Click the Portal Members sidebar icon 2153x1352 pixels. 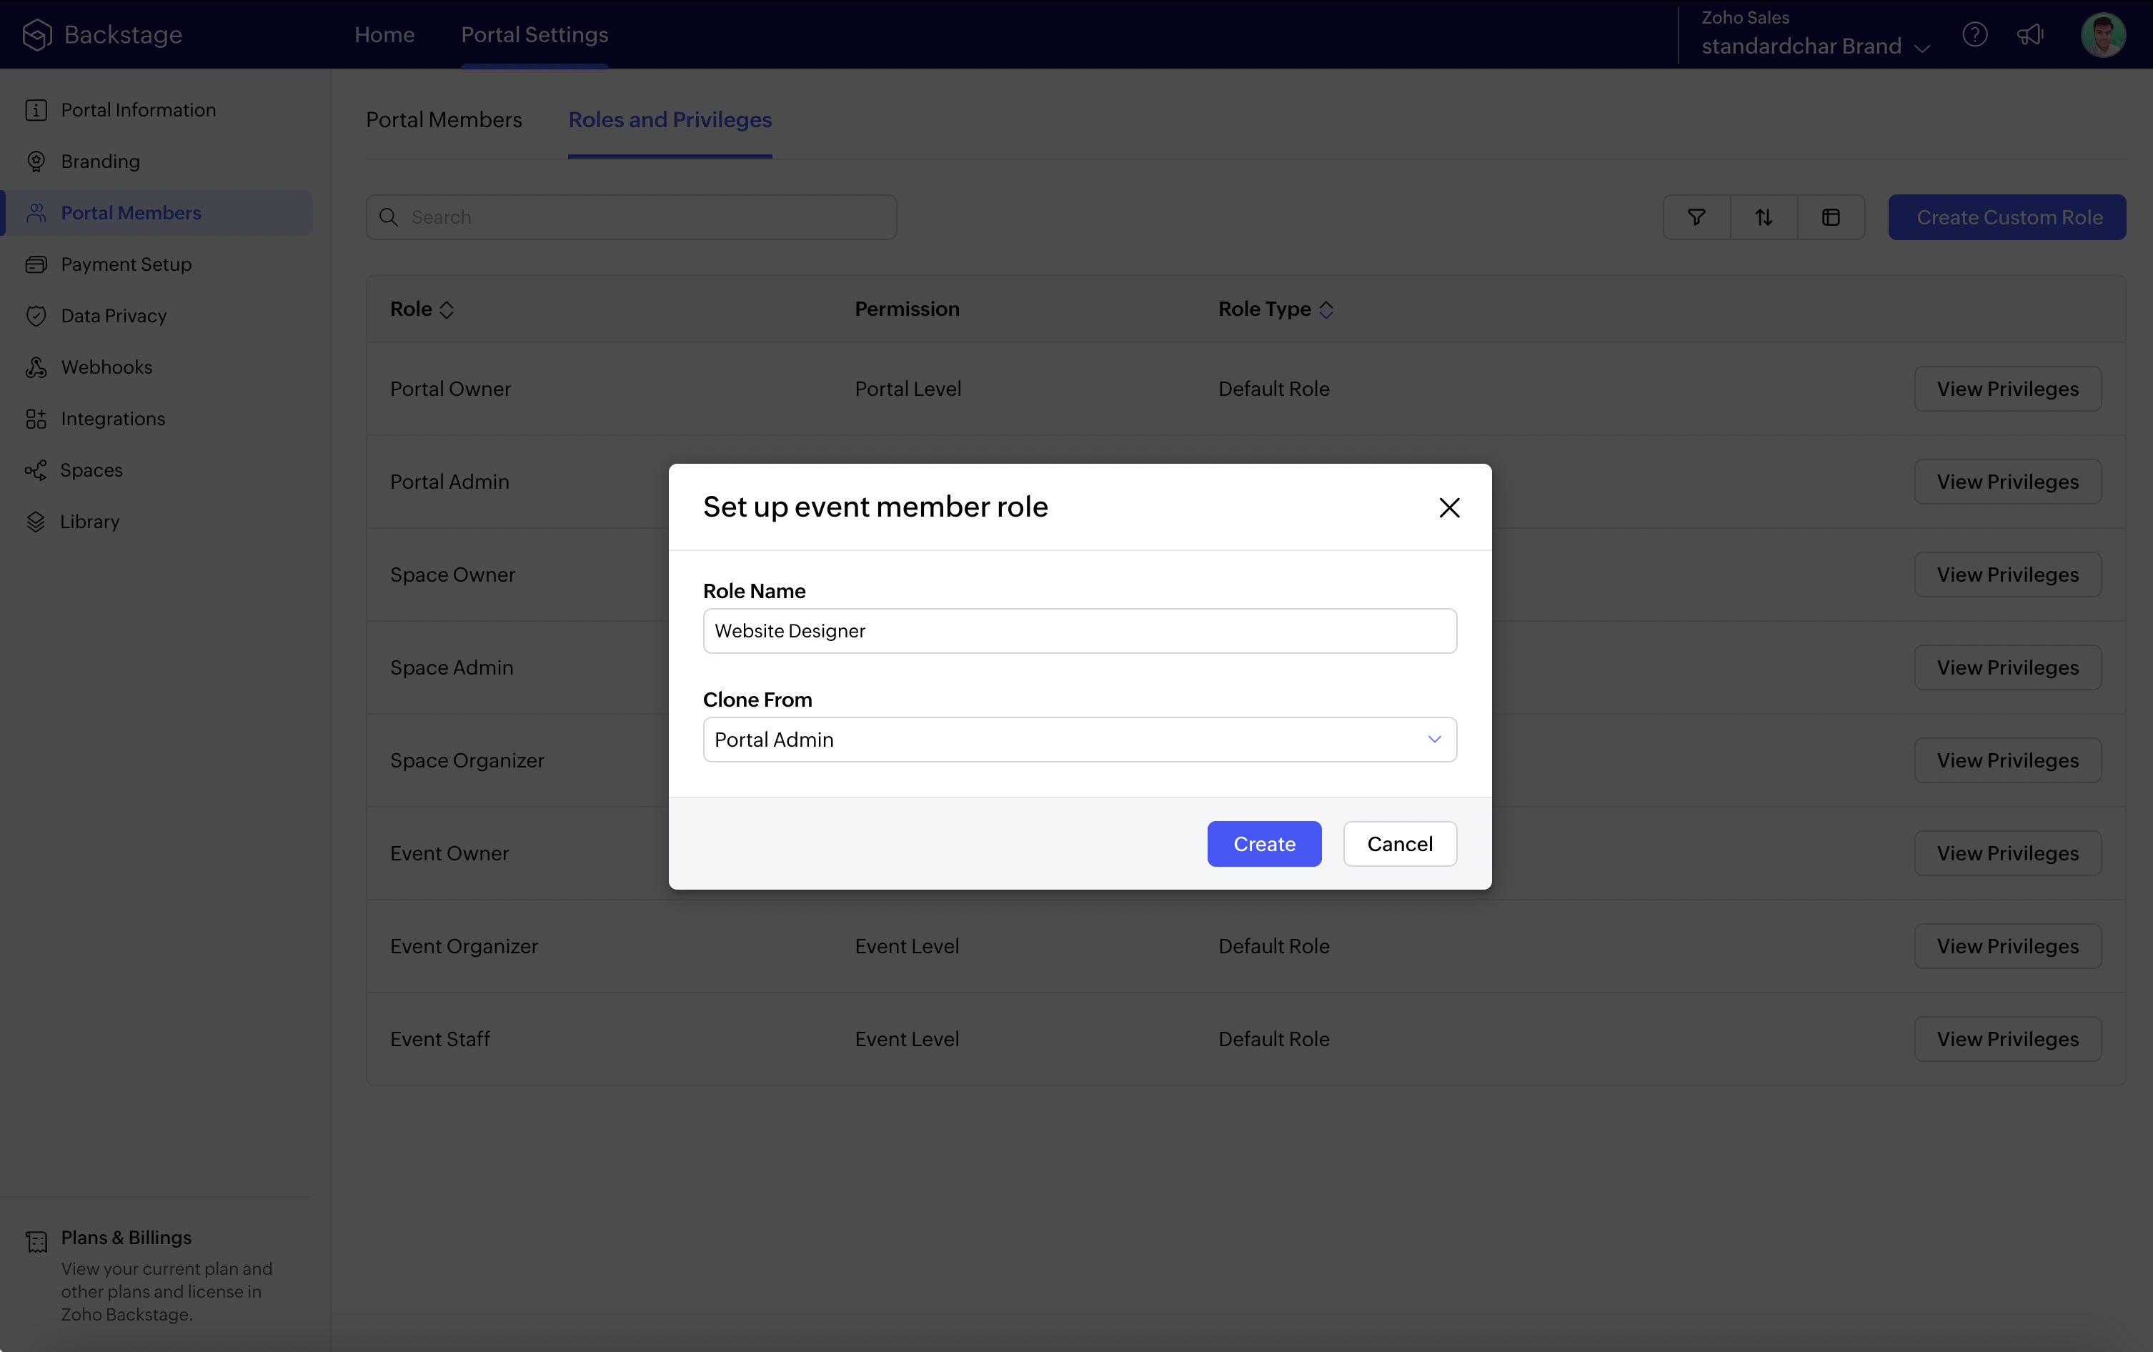36,213
